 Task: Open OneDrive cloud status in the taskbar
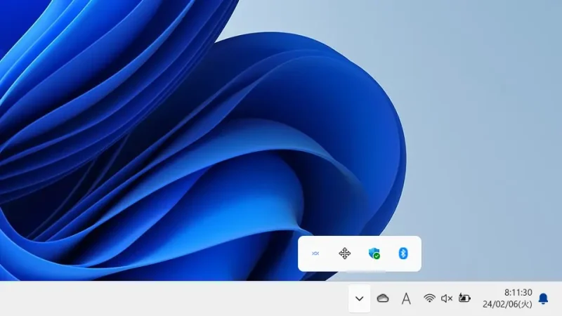coord(383,298)
